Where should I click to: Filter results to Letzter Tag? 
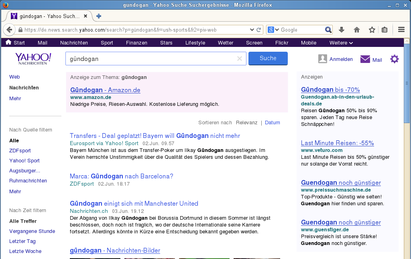pos(22,241)
